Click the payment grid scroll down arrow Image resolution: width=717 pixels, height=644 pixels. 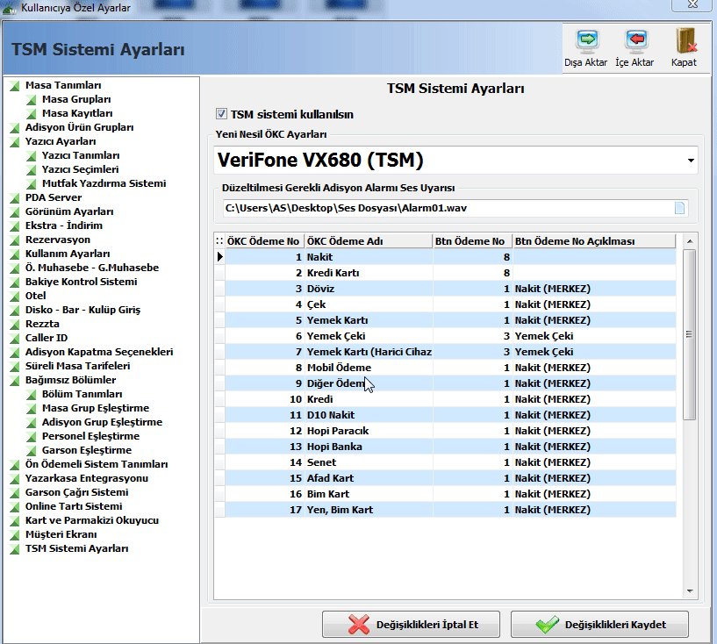coord(690,591)
